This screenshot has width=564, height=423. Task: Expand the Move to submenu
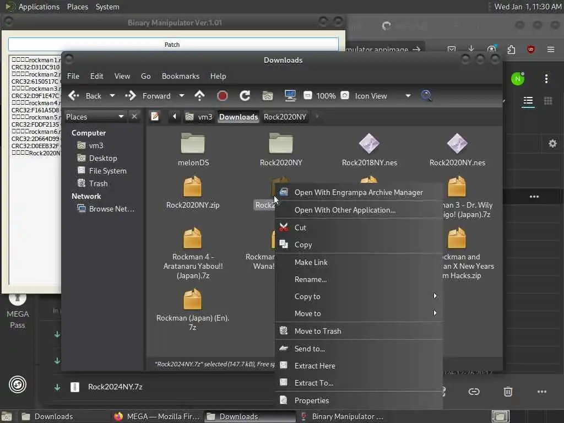(359, 313)
